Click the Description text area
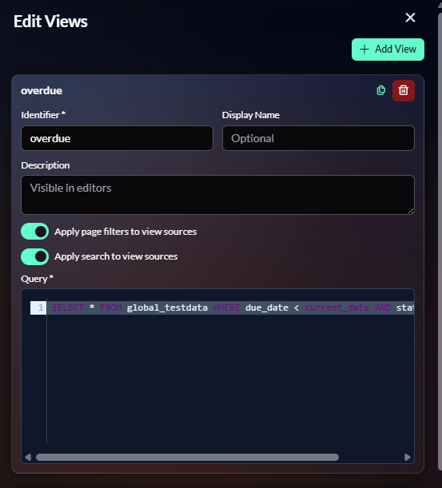Image resolution: width=442 pixels, height=488 pixels. pyautogui.click(x=217, y=195)
